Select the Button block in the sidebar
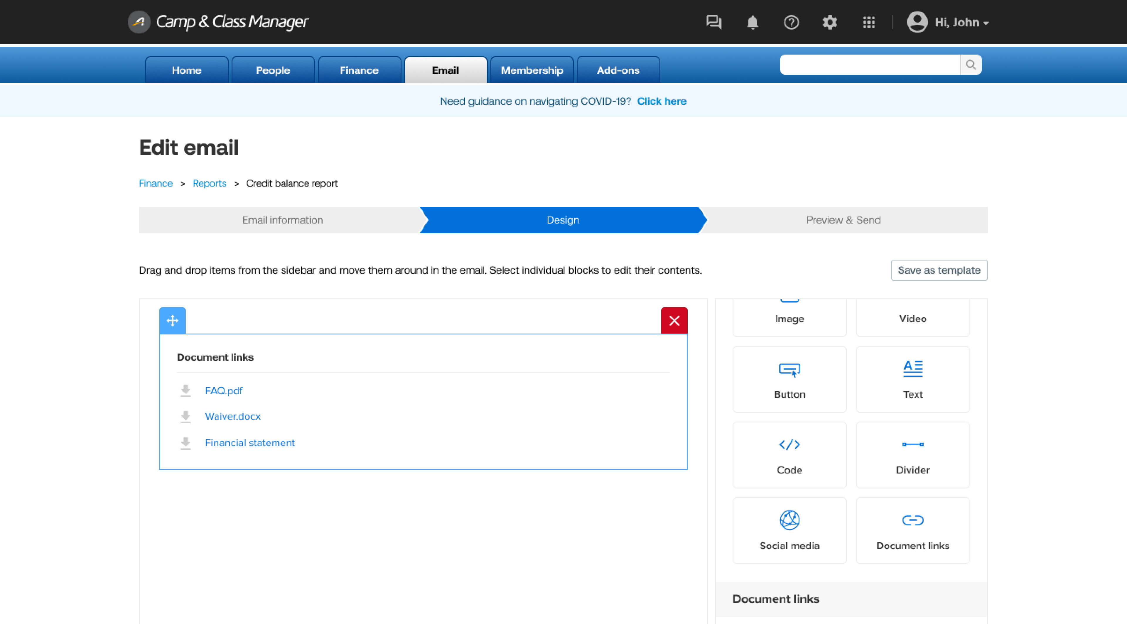Image resolution: width=1127 pixels, height=624 pixels. [789, 379]
